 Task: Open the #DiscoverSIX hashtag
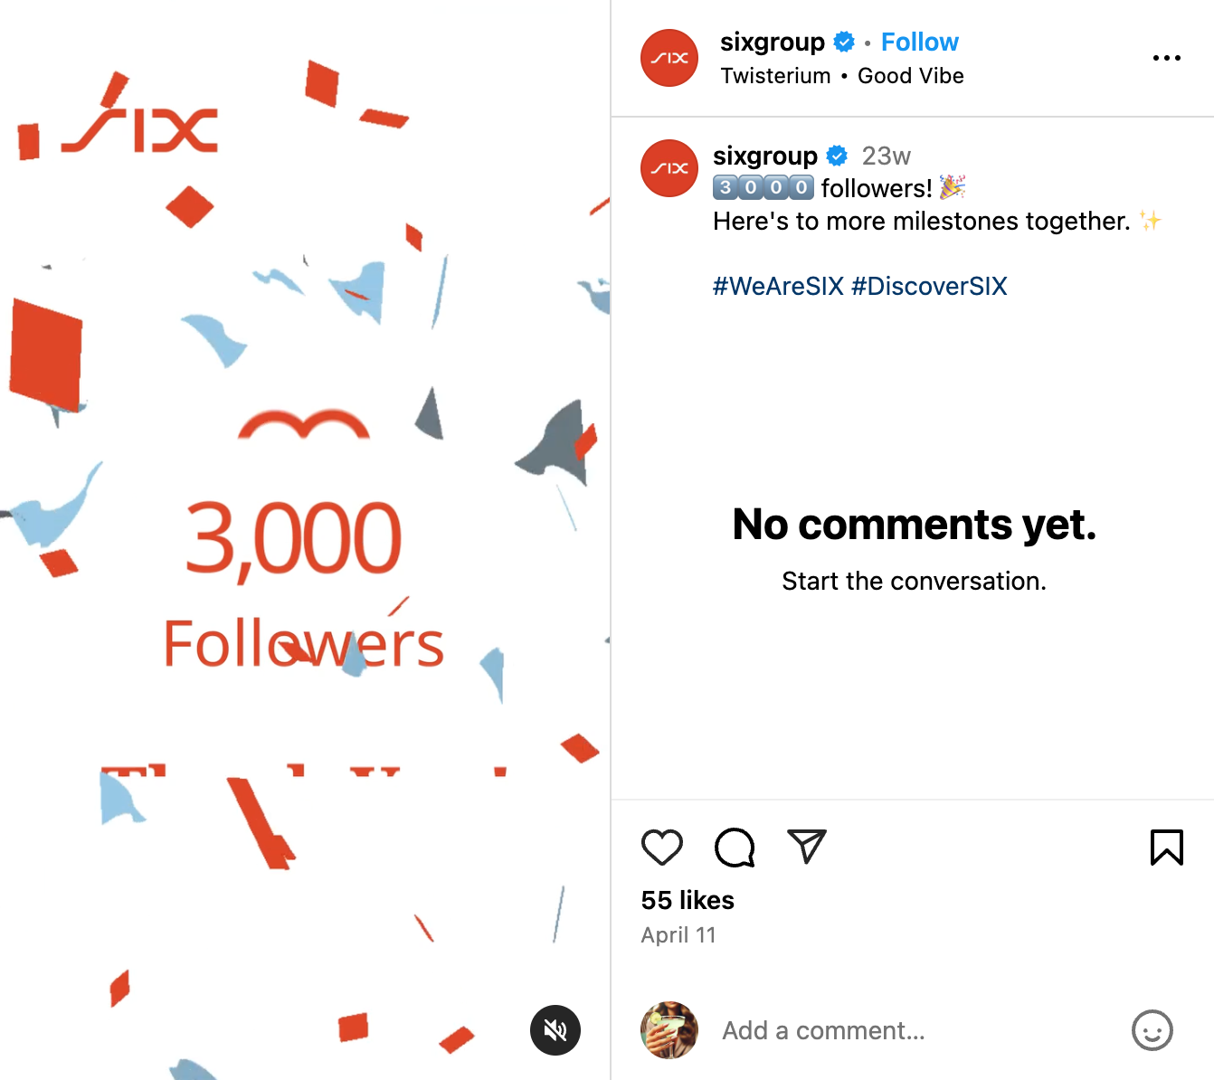(930, 286)
